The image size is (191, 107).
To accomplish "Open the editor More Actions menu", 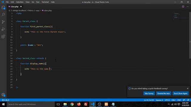I will [x=187, y=7].
